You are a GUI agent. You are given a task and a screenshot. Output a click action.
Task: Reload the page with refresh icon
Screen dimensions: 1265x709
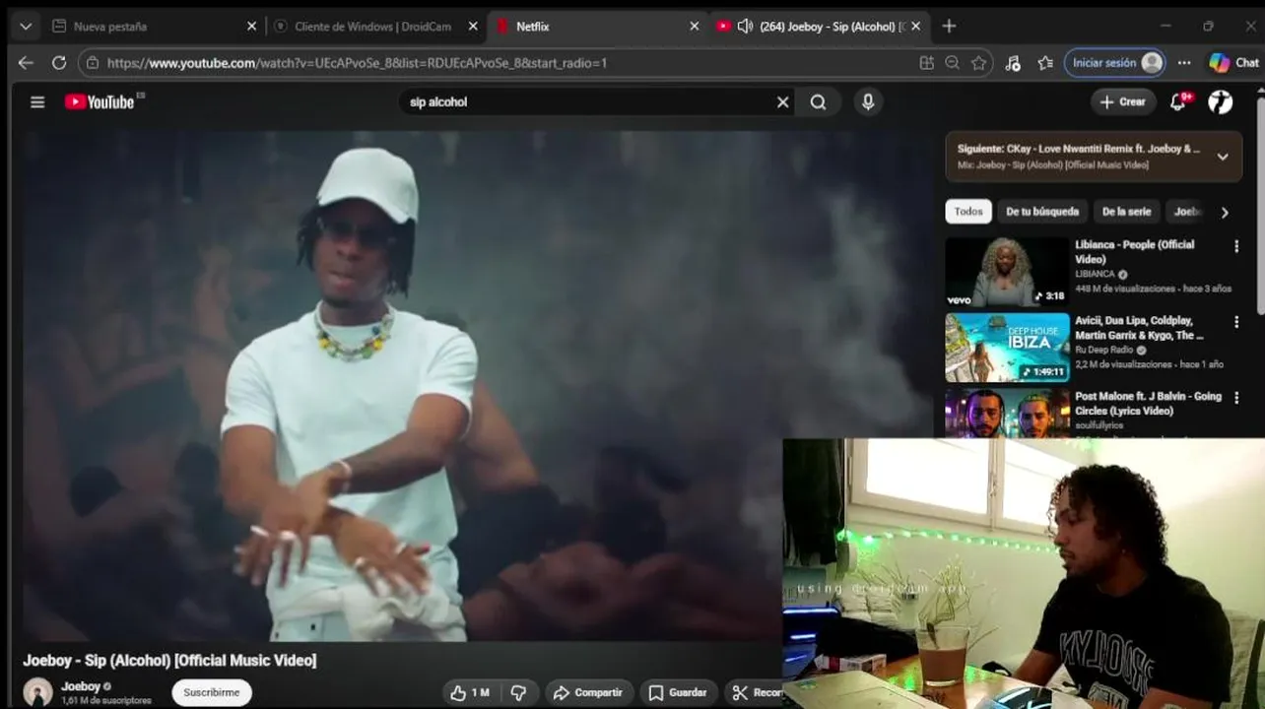58,63
